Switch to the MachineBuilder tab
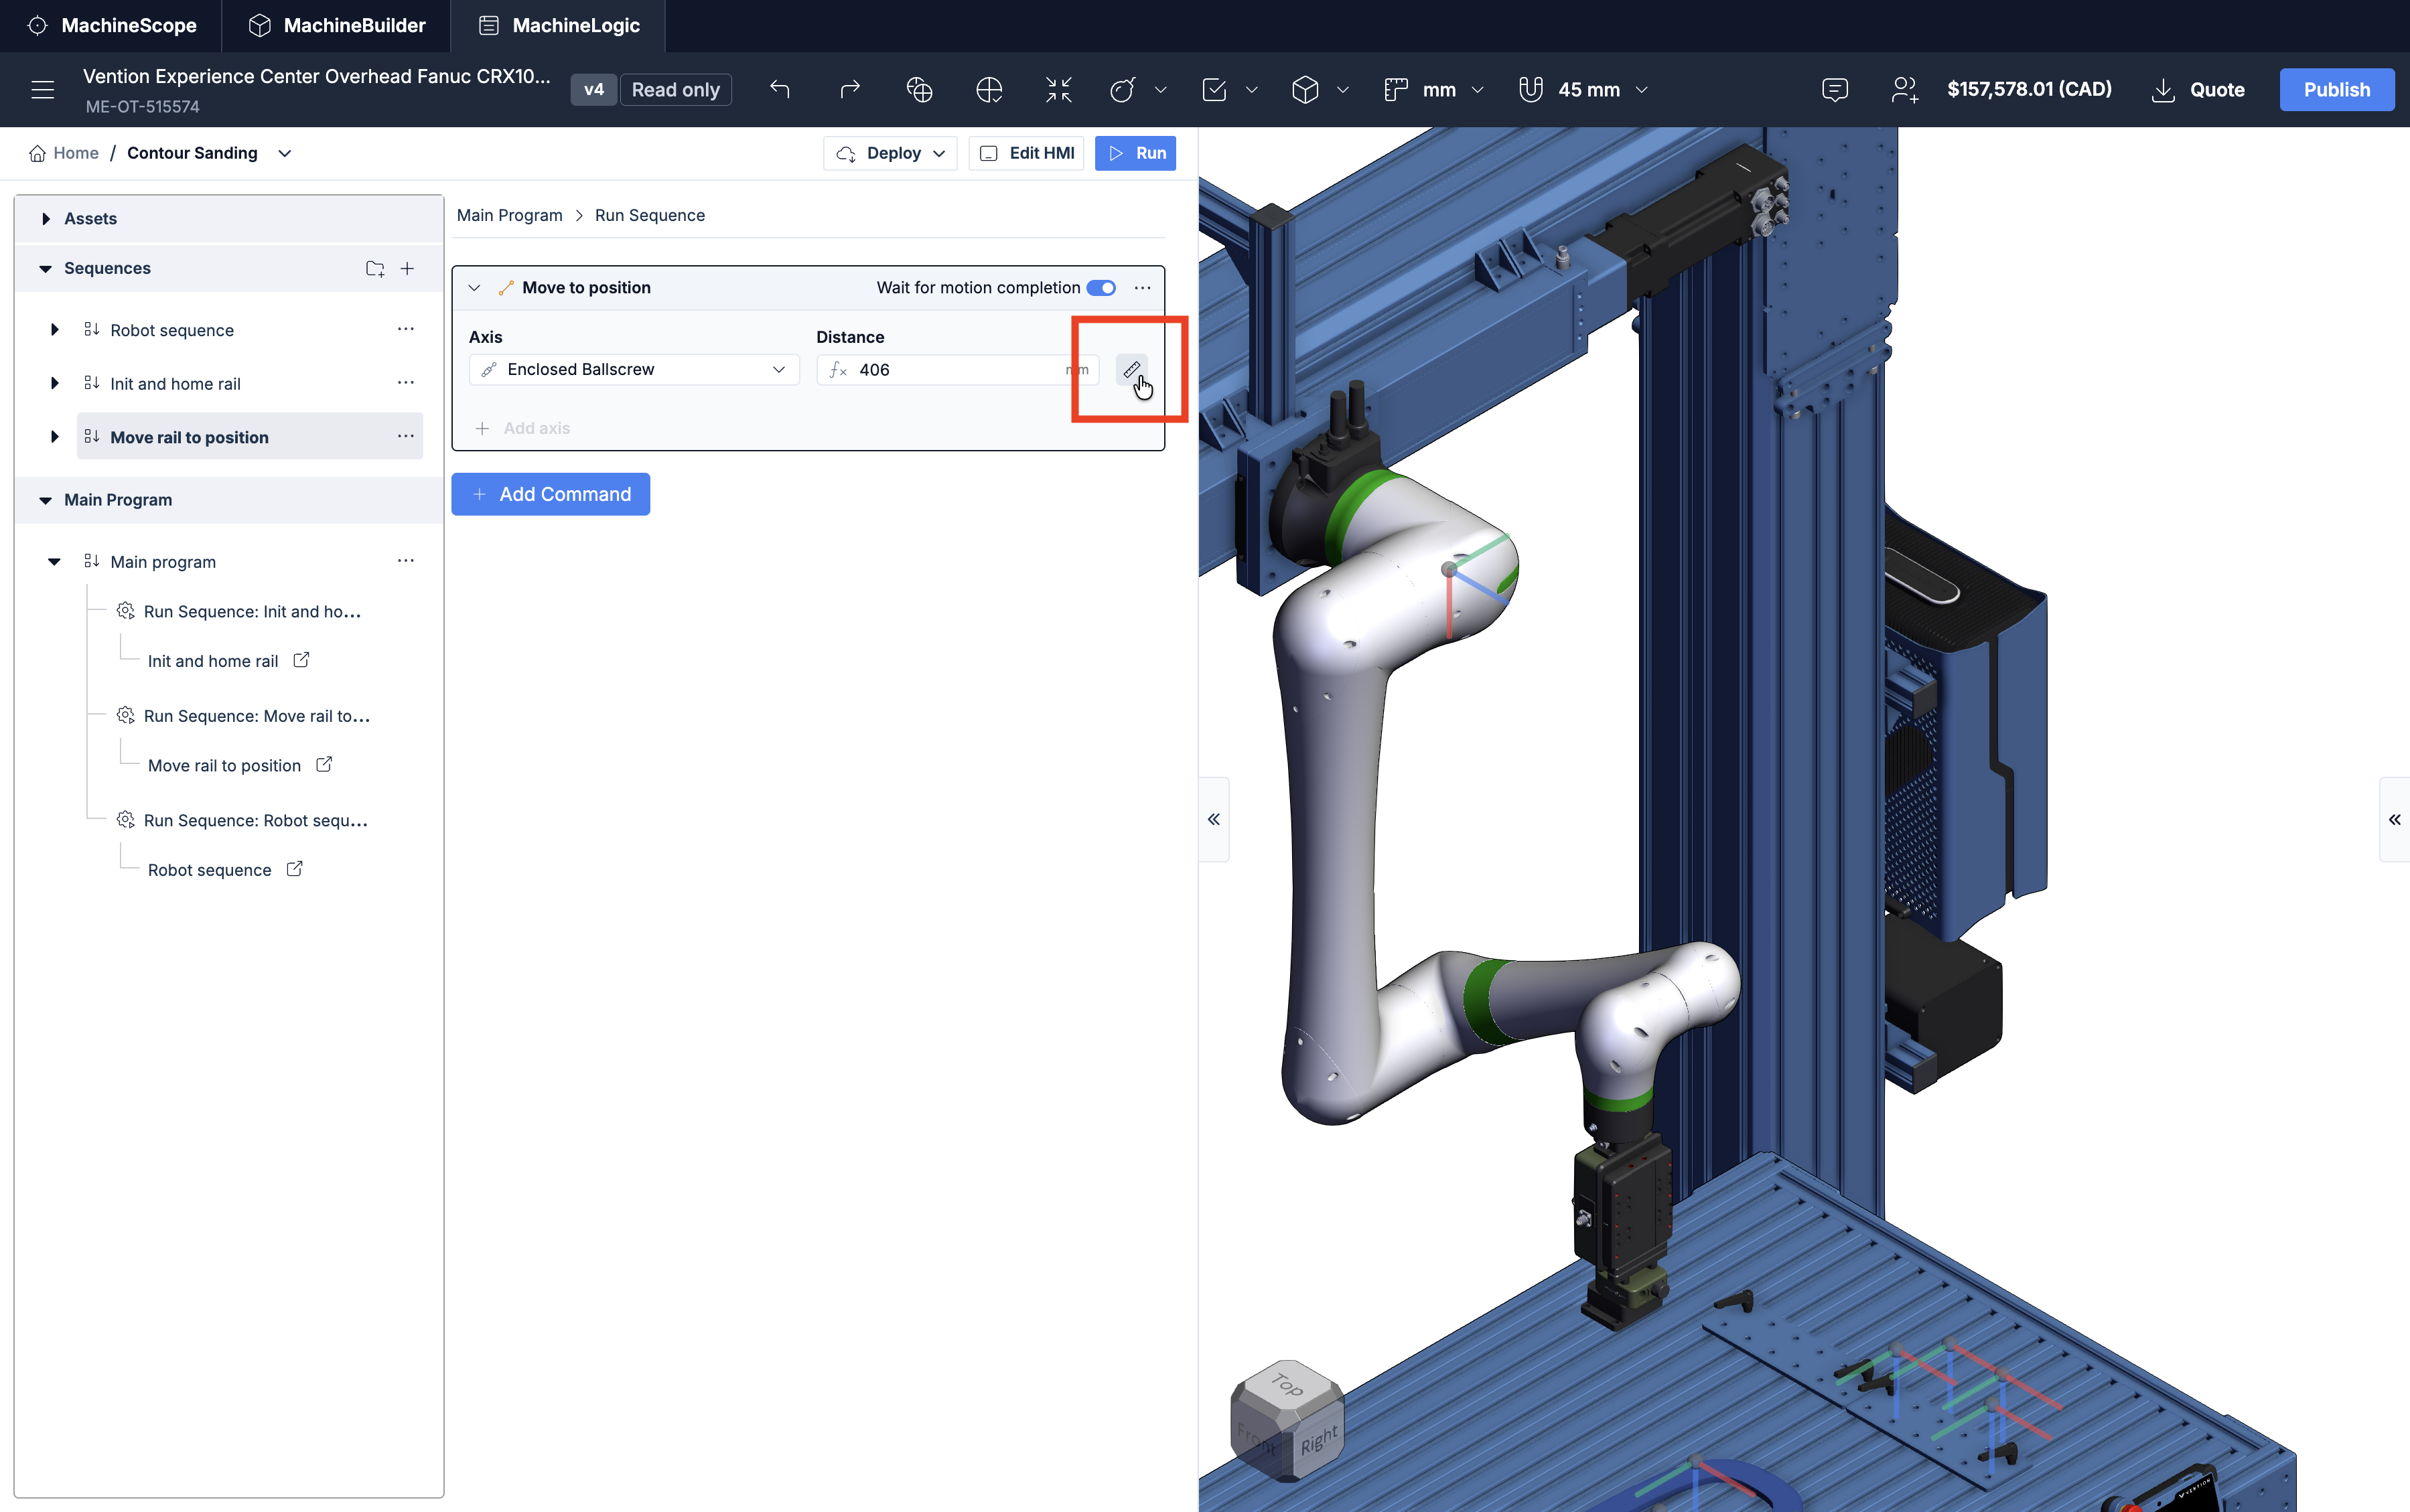This screenshot has height=1512, width=2410. point(336,26)
